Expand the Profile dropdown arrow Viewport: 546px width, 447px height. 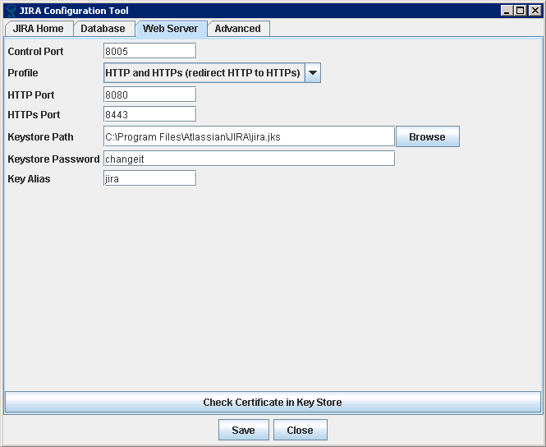click(x=312, y=73)
